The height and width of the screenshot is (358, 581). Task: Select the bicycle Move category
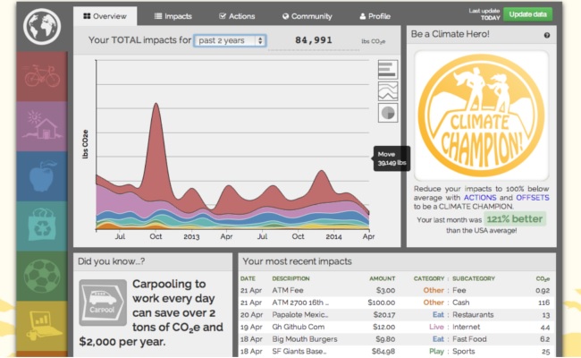pyautogui.click(x=42, y=77)
